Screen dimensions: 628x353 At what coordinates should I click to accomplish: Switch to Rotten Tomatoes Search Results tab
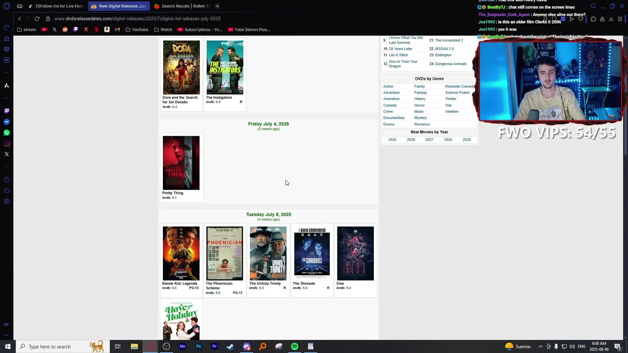coord(181,6)
